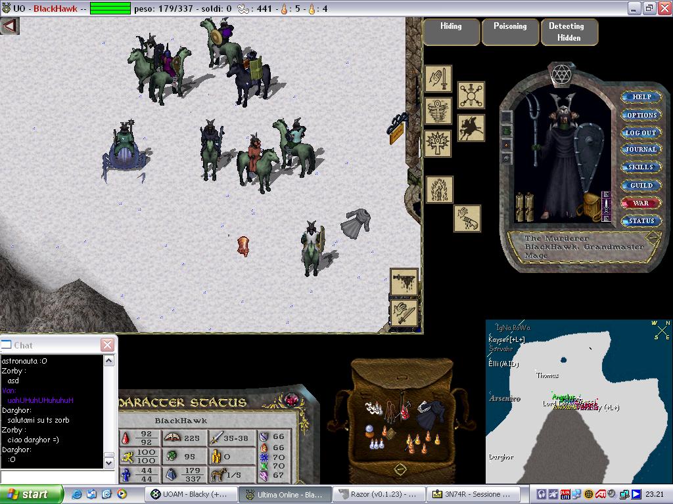The width and height of the screenshot is (673, 504).
Task: Switch to 3N74R - Sessione taskbar item
Action: (x=473, y=495)
